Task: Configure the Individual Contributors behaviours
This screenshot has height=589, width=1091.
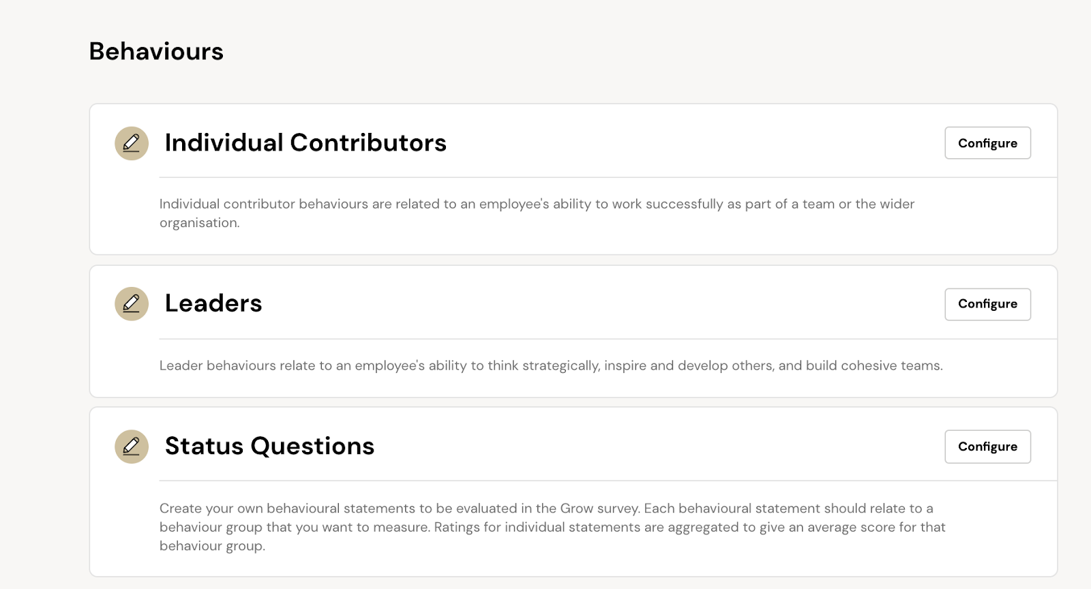Action: (987, 143)
